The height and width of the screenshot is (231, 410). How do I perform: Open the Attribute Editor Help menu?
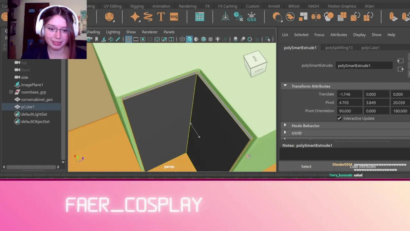(391, 35)
